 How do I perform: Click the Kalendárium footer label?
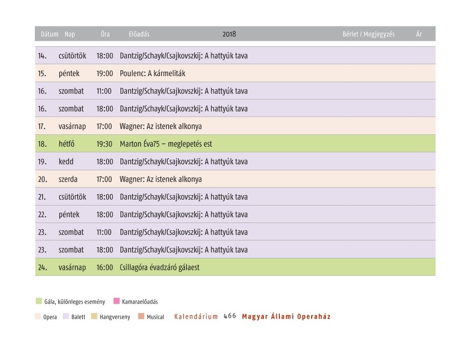pyautogui.click(x=196, y=317)
